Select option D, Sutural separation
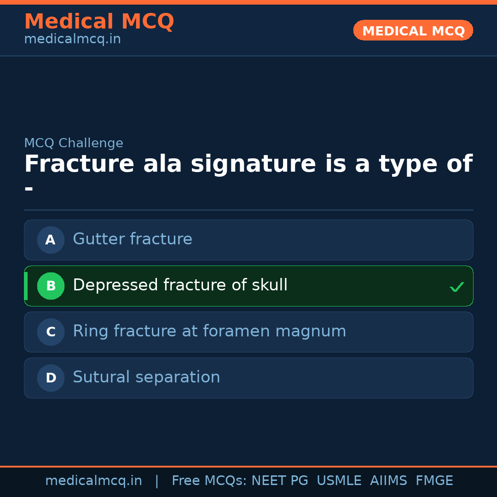This screenshot has width=497, height=497. tap(248, 378)
